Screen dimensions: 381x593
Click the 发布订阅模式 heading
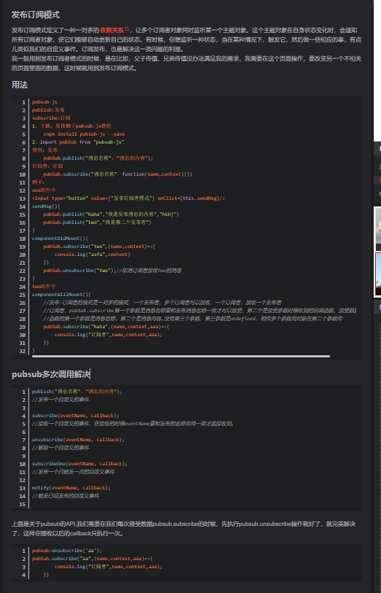pos(36,15)
